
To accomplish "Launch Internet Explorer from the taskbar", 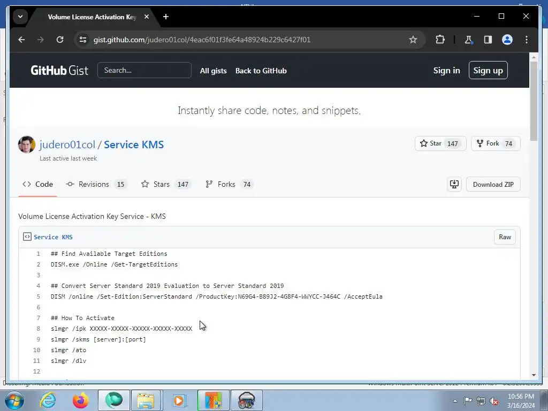I will click(48, 400).
